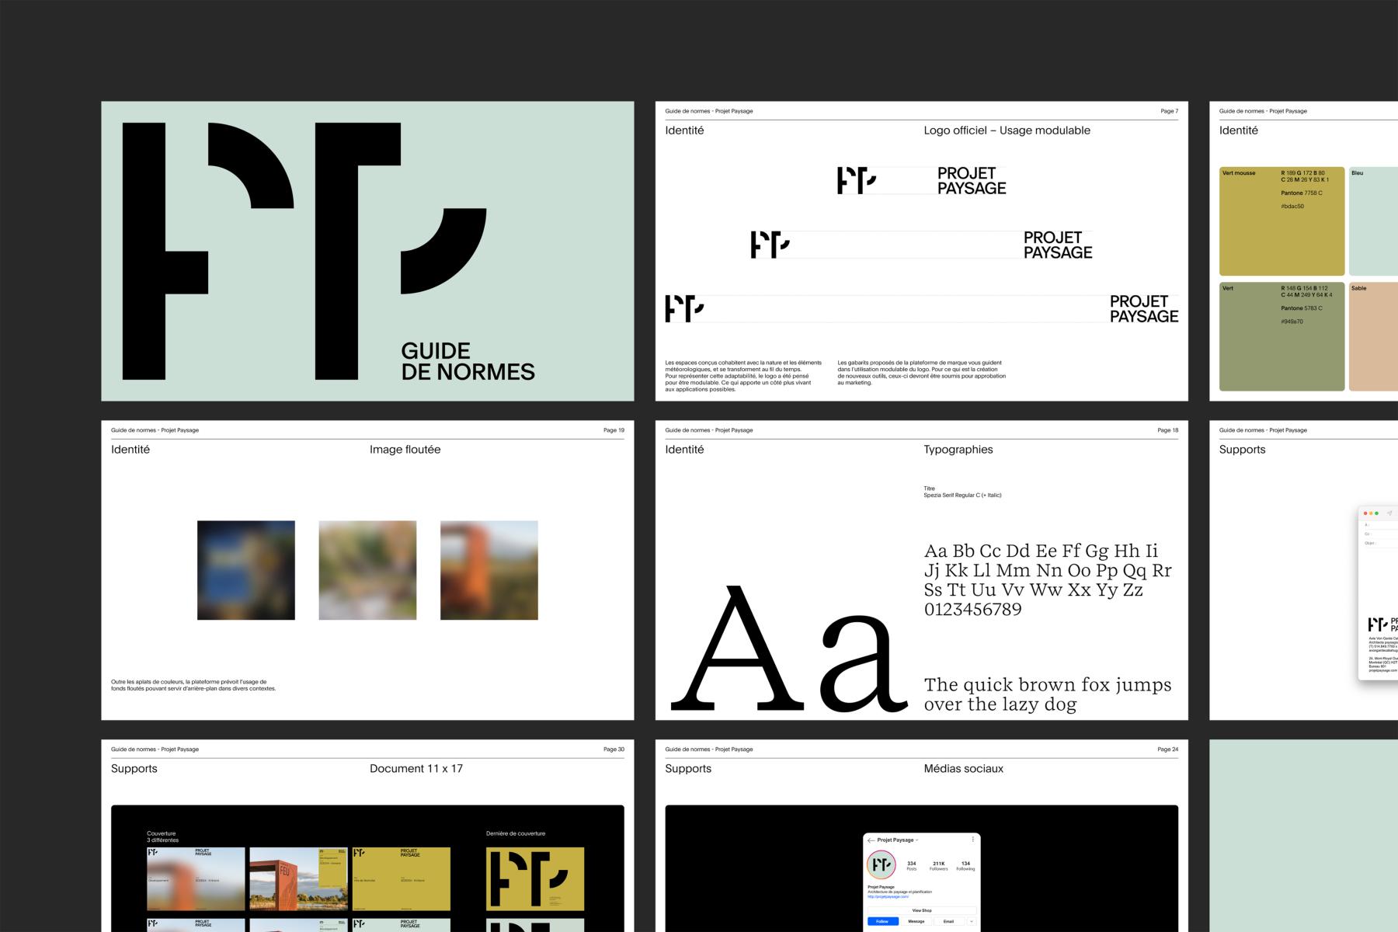Click the Projet Paysage profile avatar
This screenshot has height=932, width=1398.
coord(882,864)
